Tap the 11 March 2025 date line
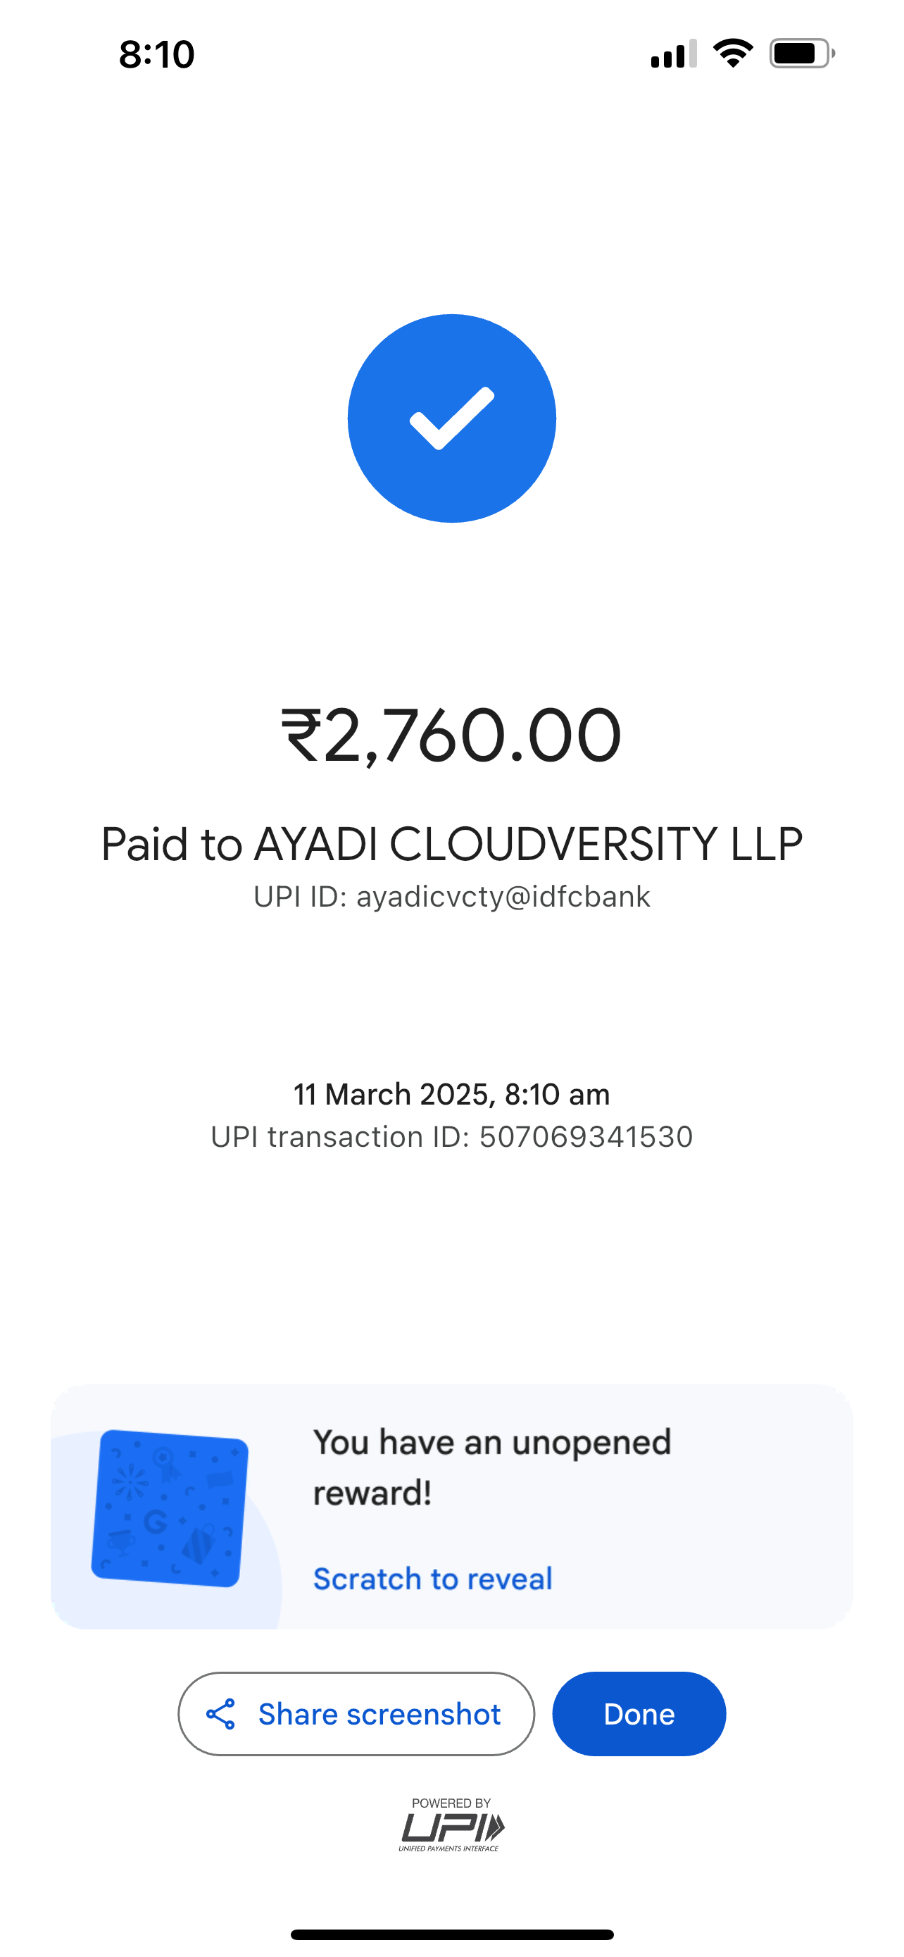The image size is (904, 1957). click(x=451, y=1094)
